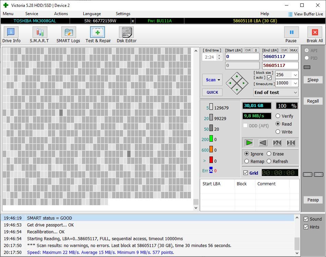326x257 pixels.
Task: Click the Err block marker icon
Action: [211, 170]
